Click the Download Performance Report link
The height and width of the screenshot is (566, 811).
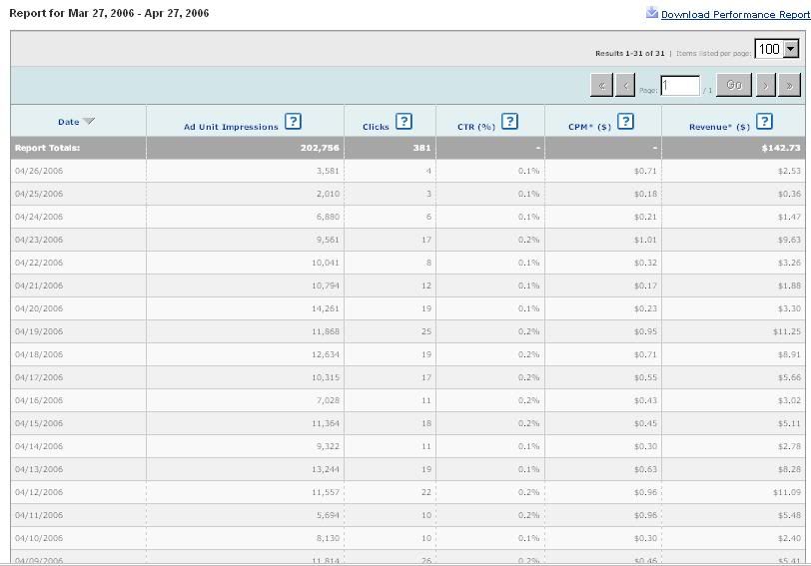coord(735,15)
